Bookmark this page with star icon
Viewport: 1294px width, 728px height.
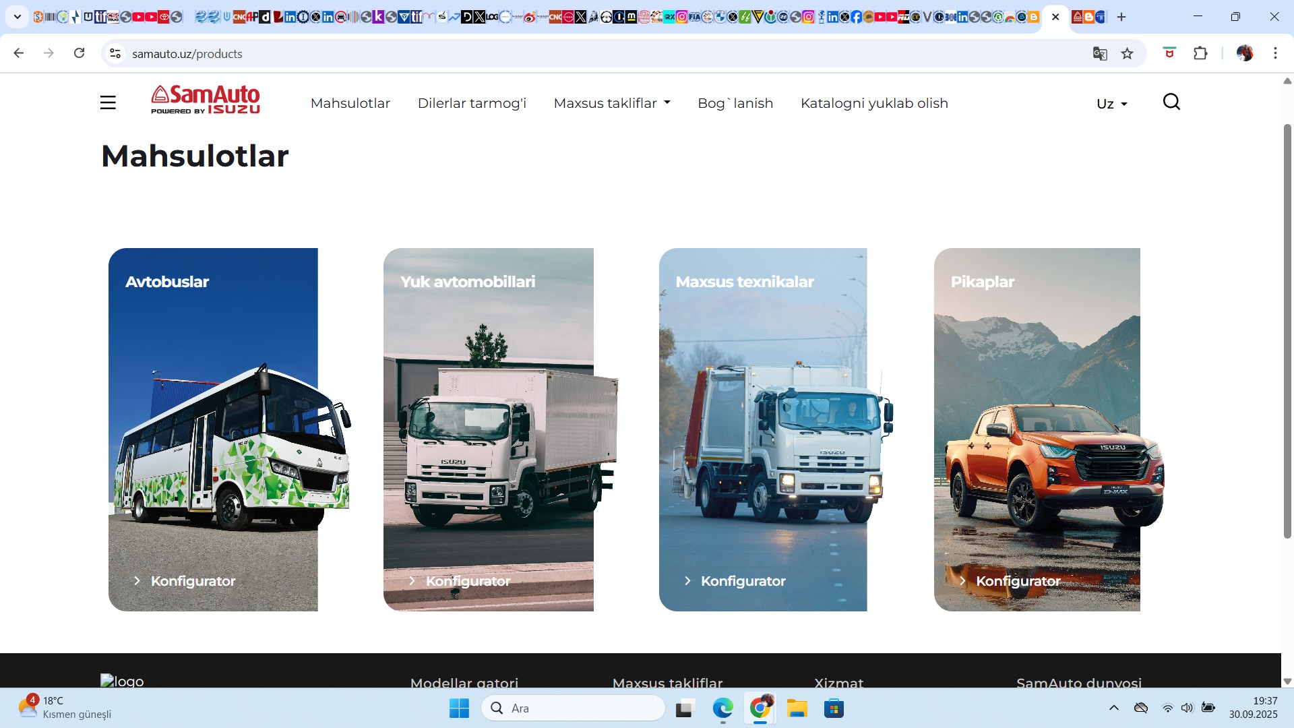click(1127, 53)
